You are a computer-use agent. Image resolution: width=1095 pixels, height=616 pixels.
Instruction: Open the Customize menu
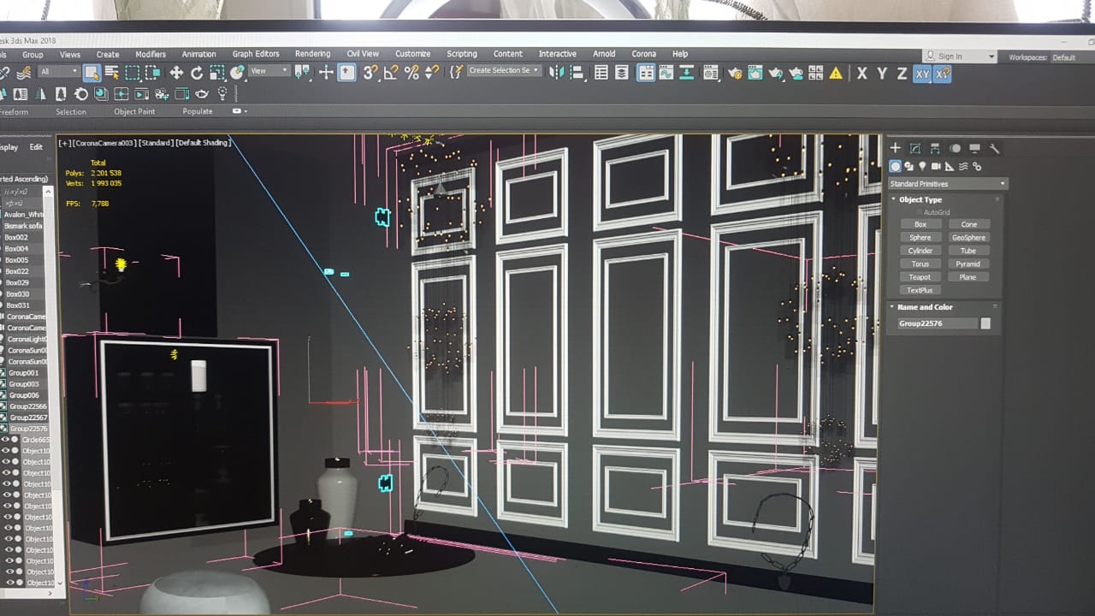pos(412,54)
